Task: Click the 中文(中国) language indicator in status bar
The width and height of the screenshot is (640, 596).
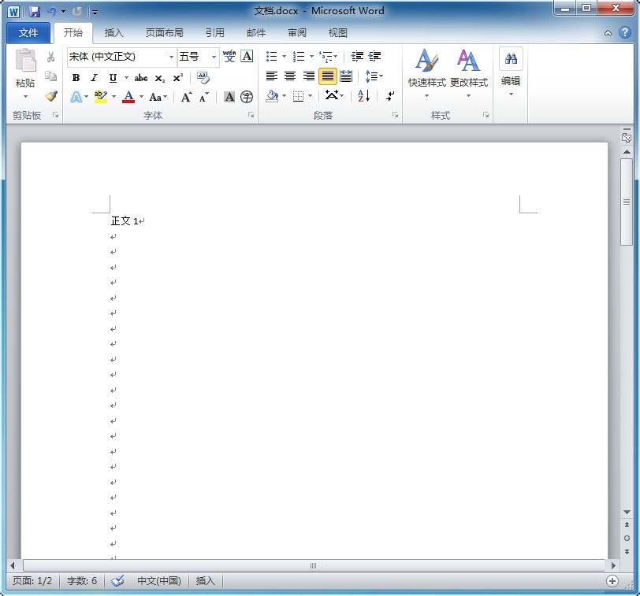Action: [x=158, y=581]
